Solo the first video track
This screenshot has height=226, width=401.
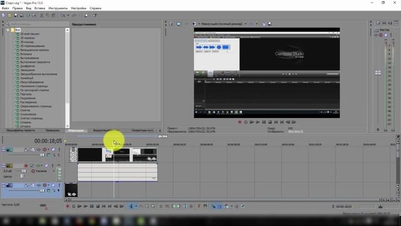(x=60, y=149)
